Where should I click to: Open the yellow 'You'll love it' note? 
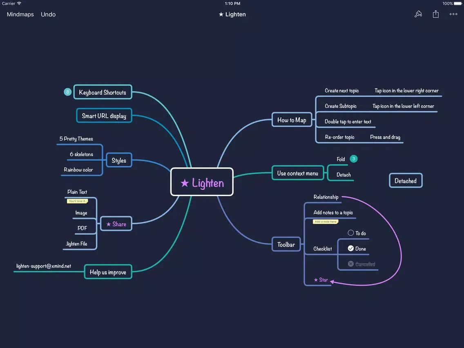pyautogui.click(x=77, y=201)
